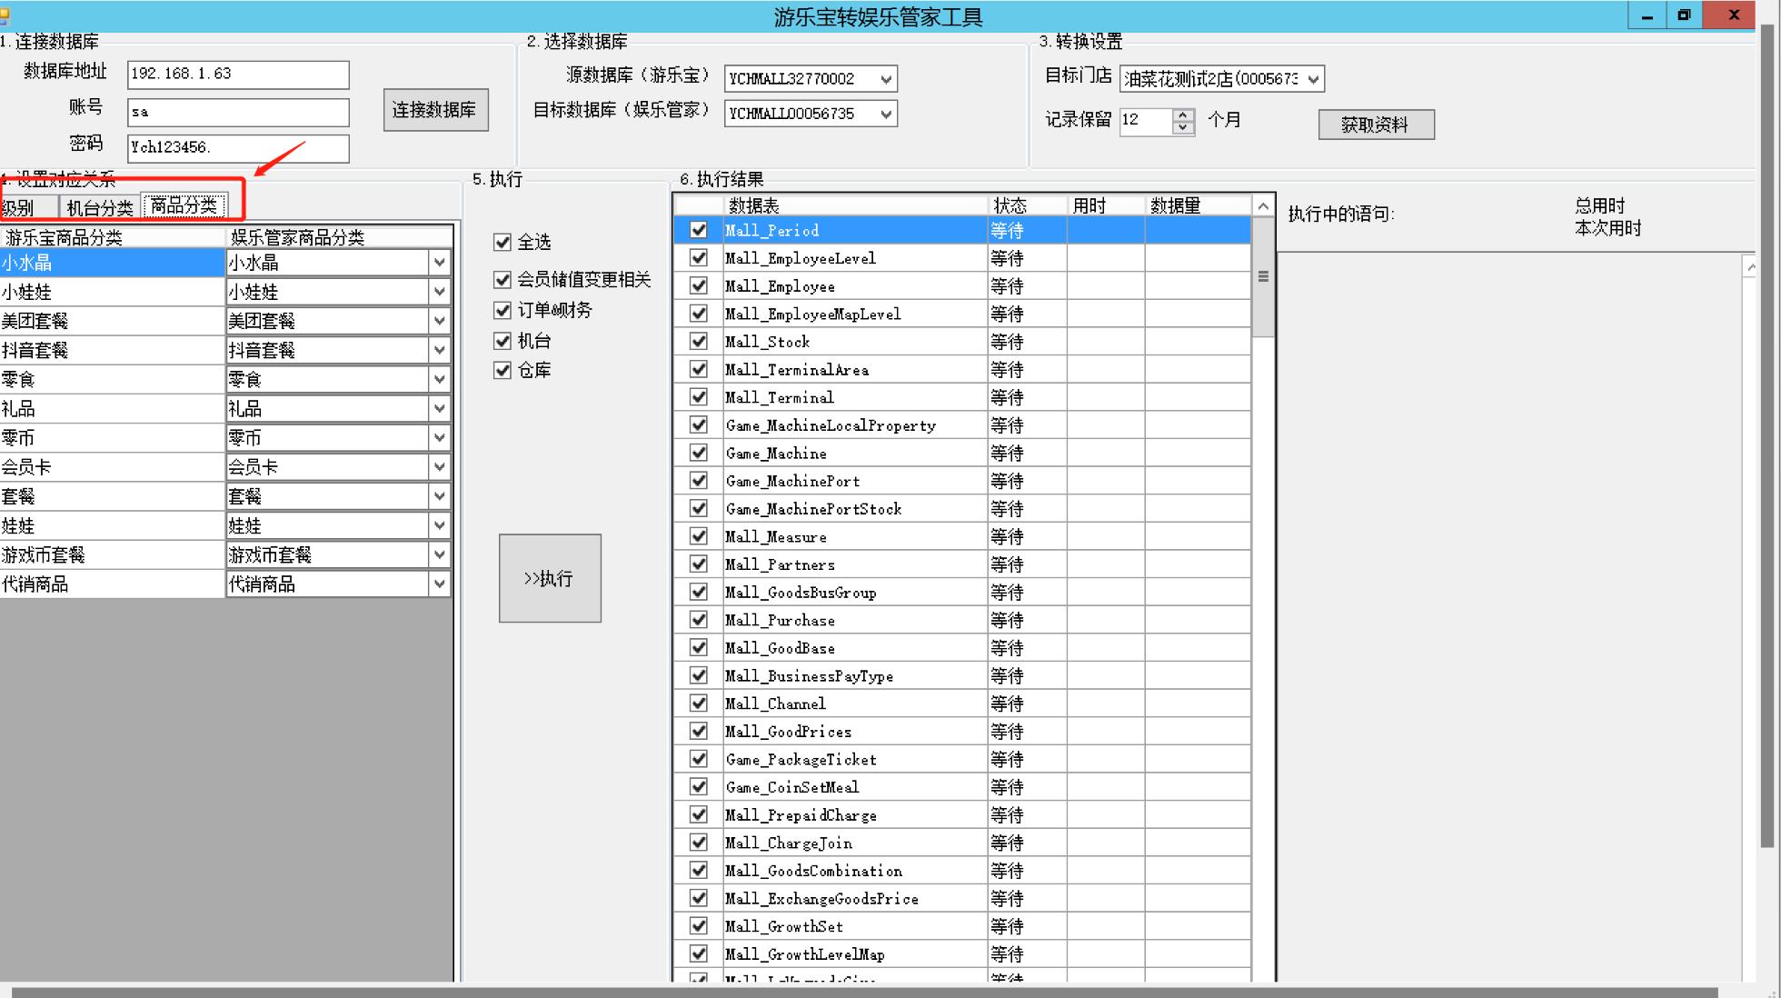Select the Game_MachineLocalProperty table row
This screenshot has height=998, width=1781.
(x=963, y=425)
